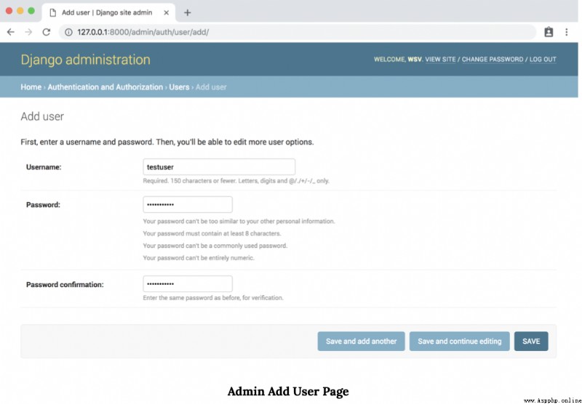The height and width of the screenshot is (404, 582).
Task: Click the Password: label
Action: point(43,205)
